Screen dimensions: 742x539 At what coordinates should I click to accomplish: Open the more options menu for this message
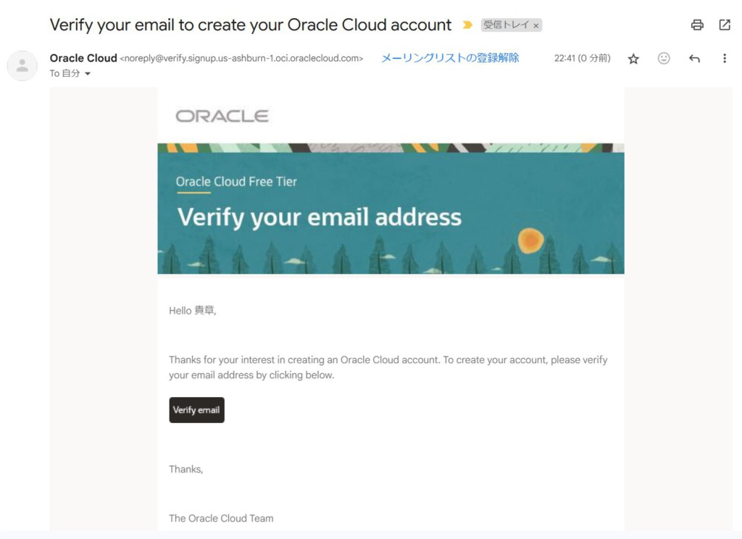point(725,58)
